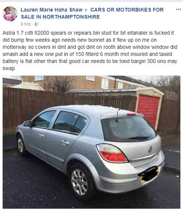
Task: Open the CARS OR MOTORBIKES FOR group link
Action: pos(127,10)
